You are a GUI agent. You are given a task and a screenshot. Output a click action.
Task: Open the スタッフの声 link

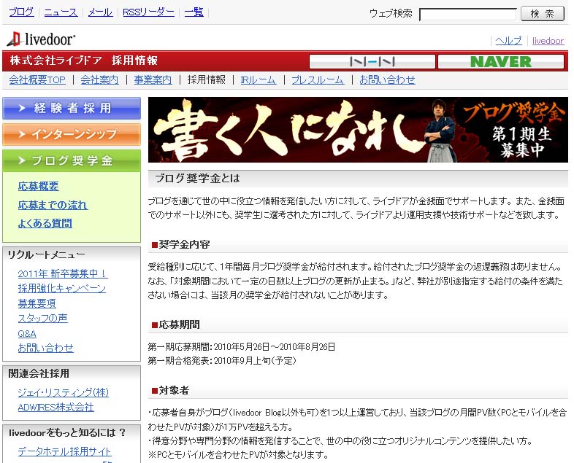42,319
